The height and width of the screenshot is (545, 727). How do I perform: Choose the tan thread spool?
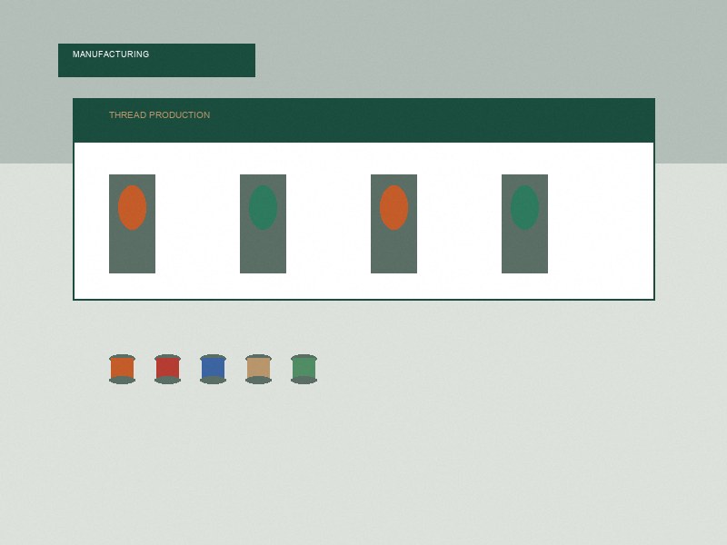pos(258,369)
